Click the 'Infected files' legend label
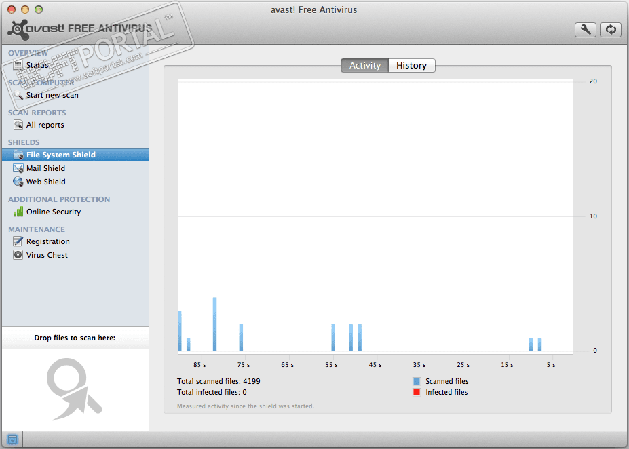Screen dimensions: 629x449 click(446, 392)
